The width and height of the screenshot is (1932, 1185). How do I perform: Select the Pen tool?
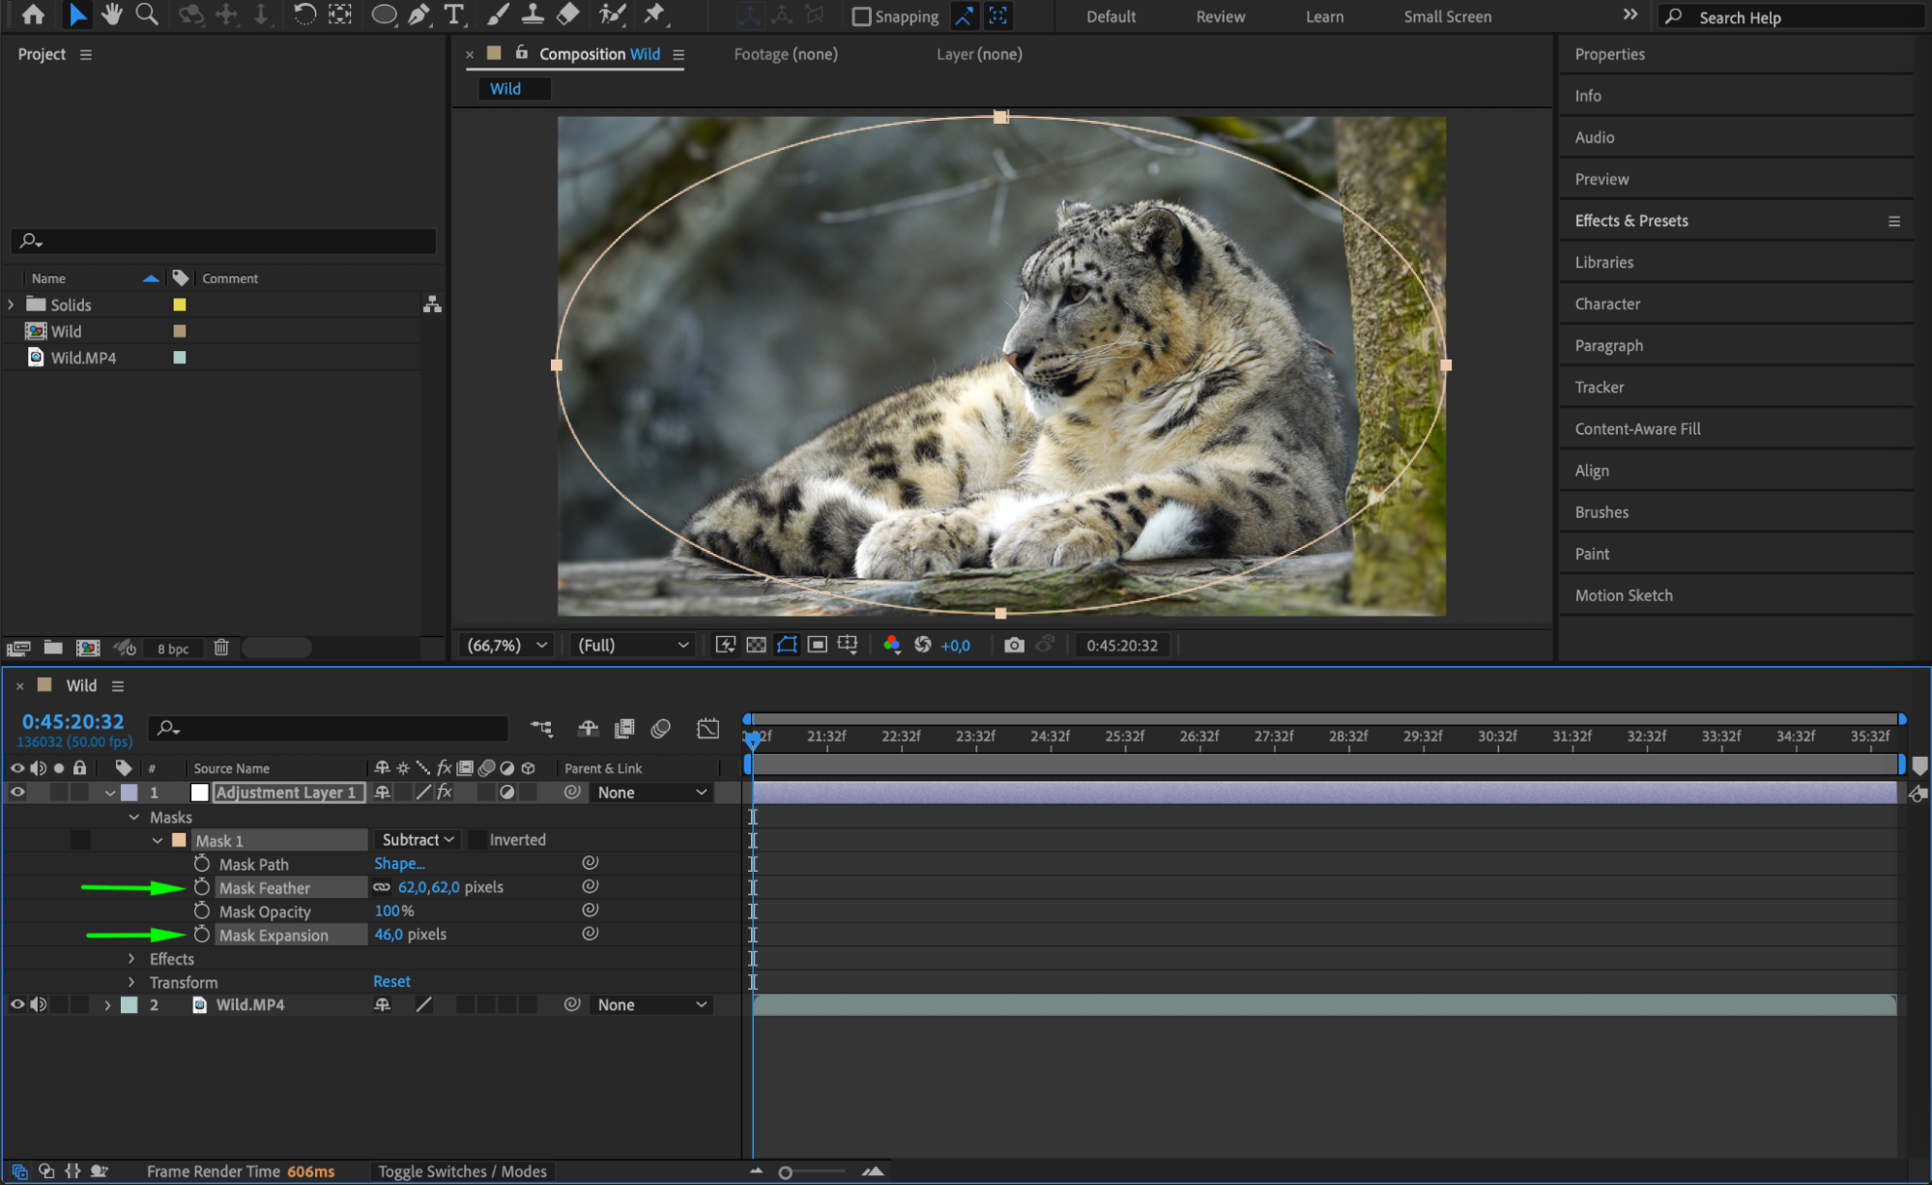[418, 14]
